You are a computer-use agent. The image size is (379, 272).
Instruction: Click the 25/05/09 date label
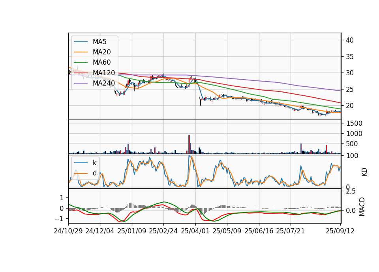pos(227,231)
